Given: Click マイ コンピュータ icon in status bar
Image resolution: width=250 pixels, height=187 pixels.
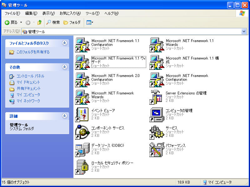Looking at the screenshot, I should (x=205, y=182).
